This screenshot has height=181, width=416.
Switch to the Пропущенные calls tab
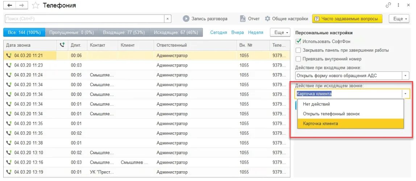(x=71, y=33)
